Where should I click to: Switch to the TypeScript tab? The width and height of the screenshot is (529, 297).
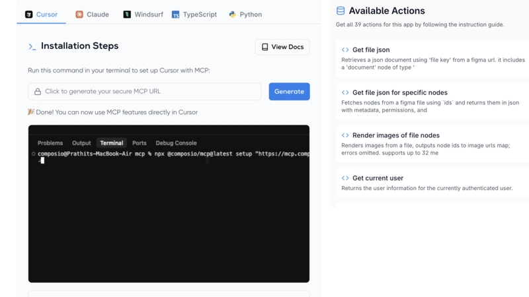pos(194,15)
